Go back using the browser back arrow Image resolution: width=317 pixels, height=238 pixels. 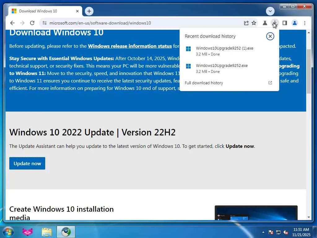coord(12,23)
